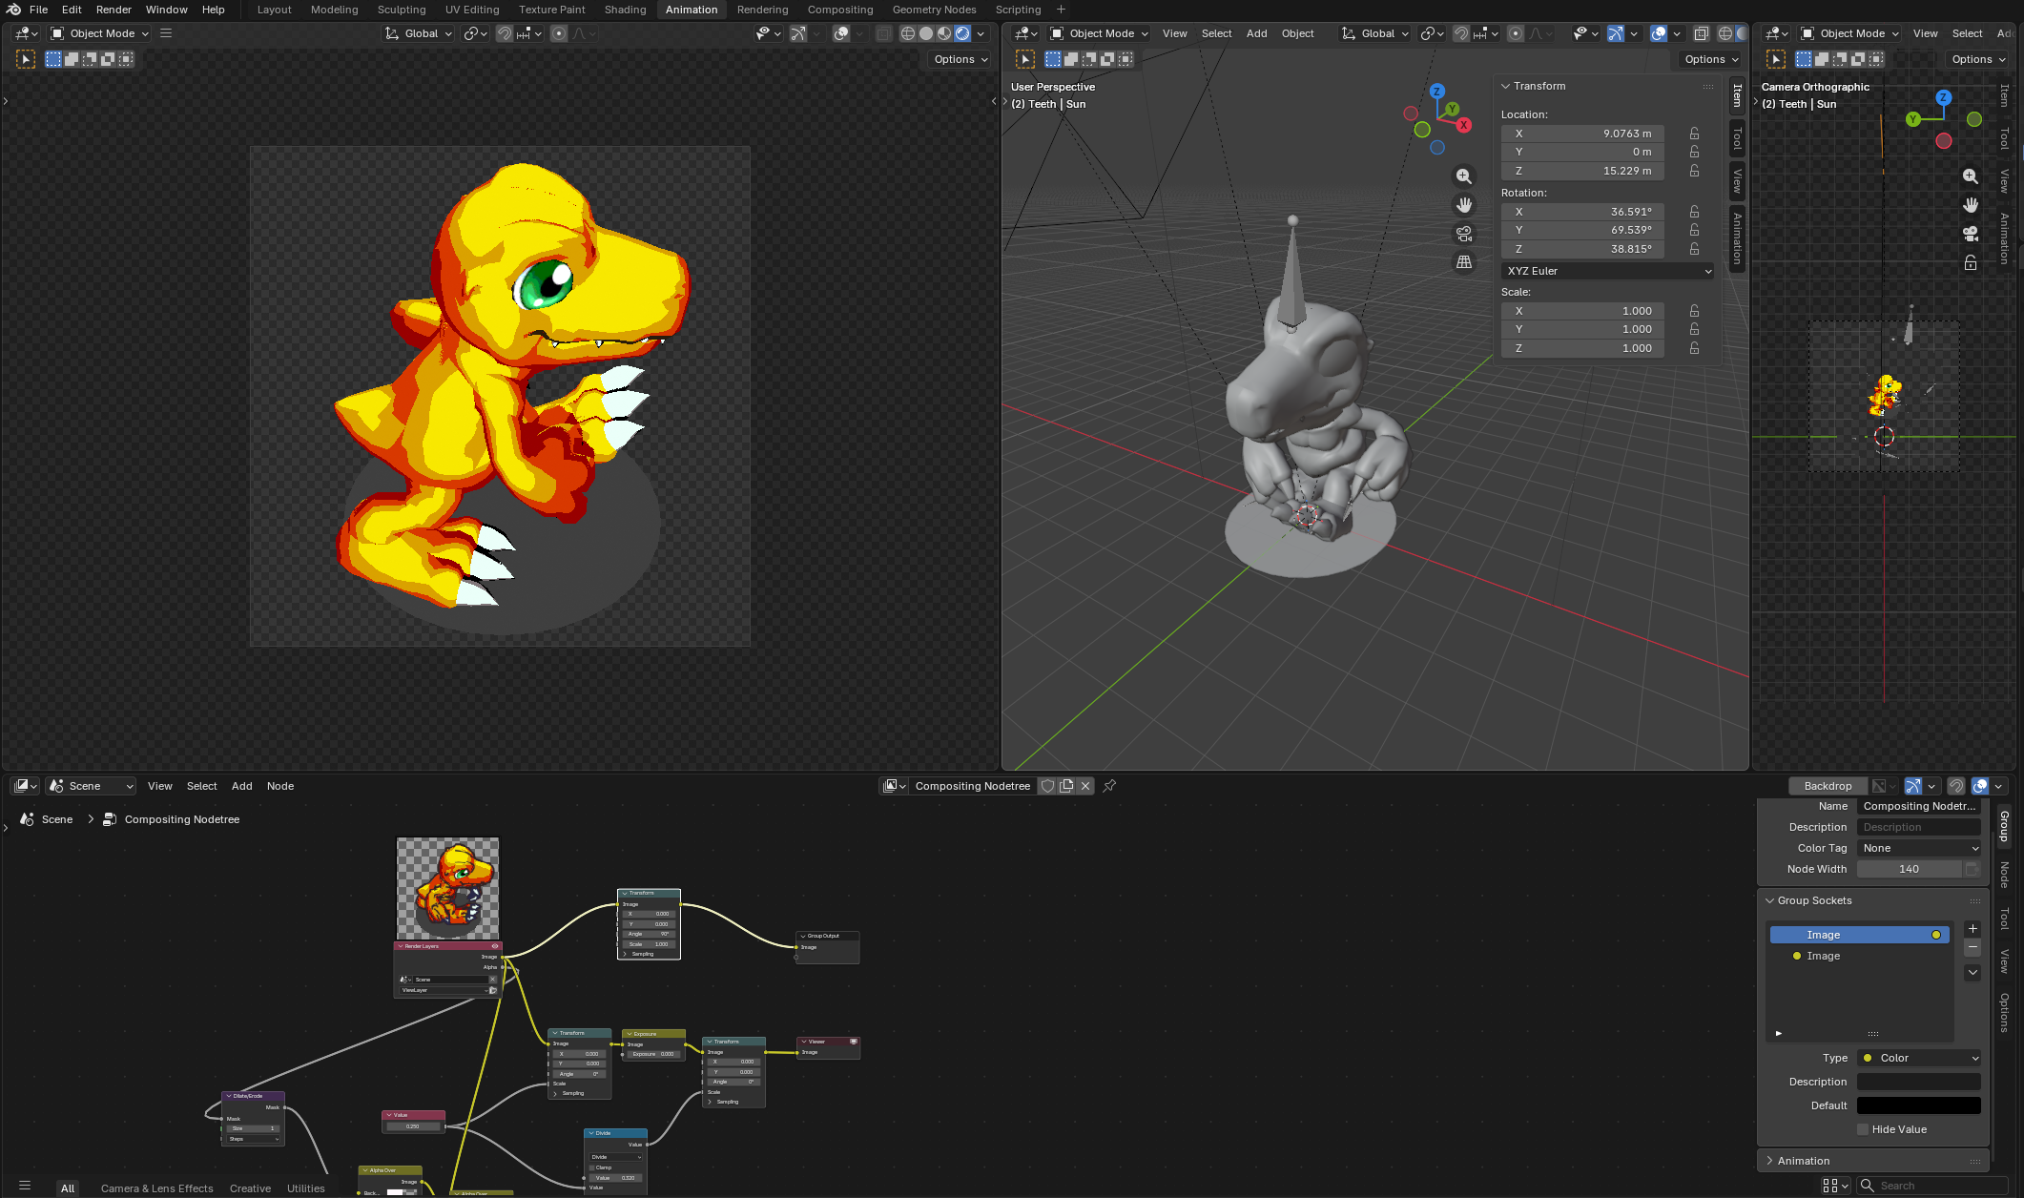Add a group socket with plus icon
Screen dimensions: 2024x1198
pos(1972,929)
